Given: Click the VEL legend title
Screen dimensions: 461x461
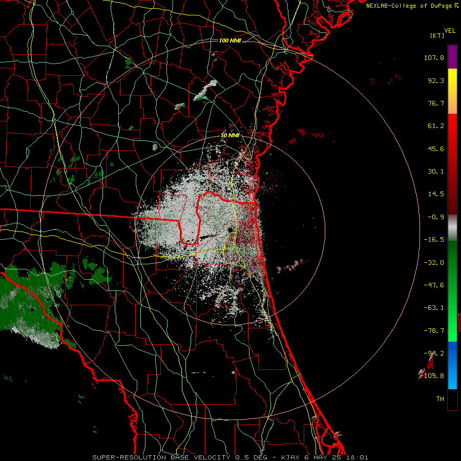Looking at the screenshot, I should coord(450,31).
